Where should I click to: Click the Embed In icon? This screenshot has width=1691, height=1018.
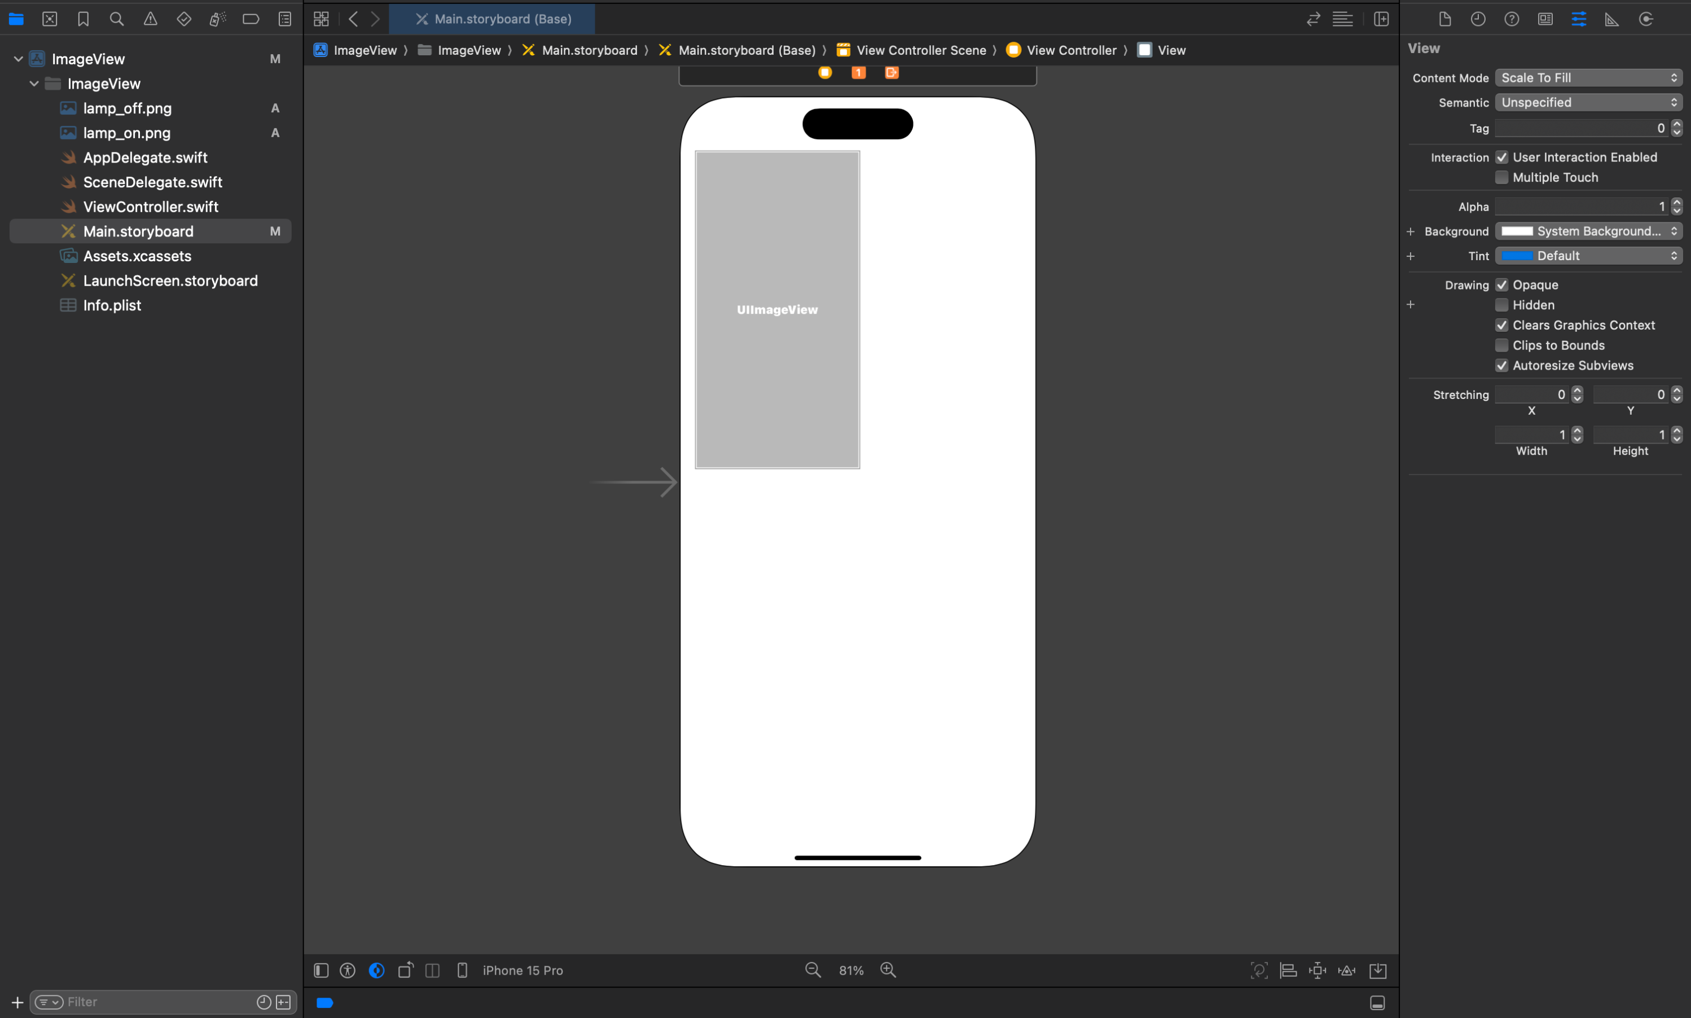1378,970
